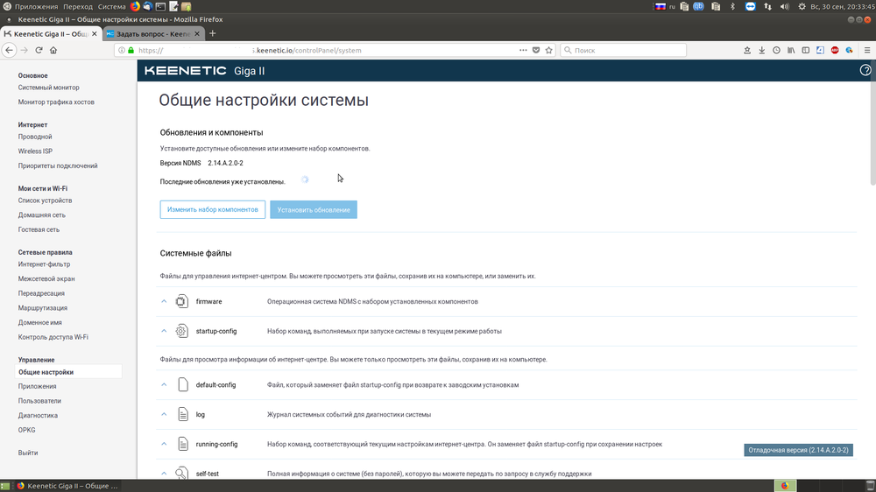Expand the running-config row chevron

click(x=165, y=444)
